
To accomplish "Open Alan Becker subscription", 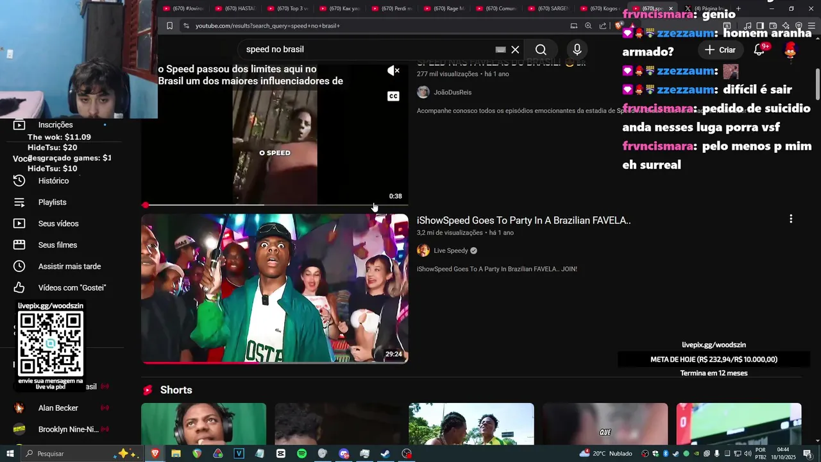I will click(58, 408).
